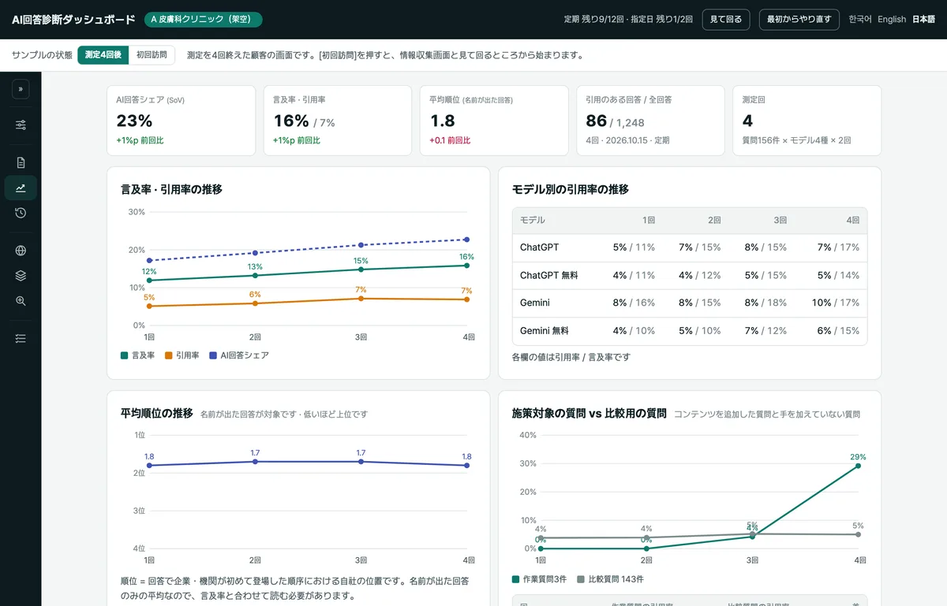The height and width of the screenshot is (606, 947).
Task: Open the document report icon in sidebar
Action: point(21,162)
